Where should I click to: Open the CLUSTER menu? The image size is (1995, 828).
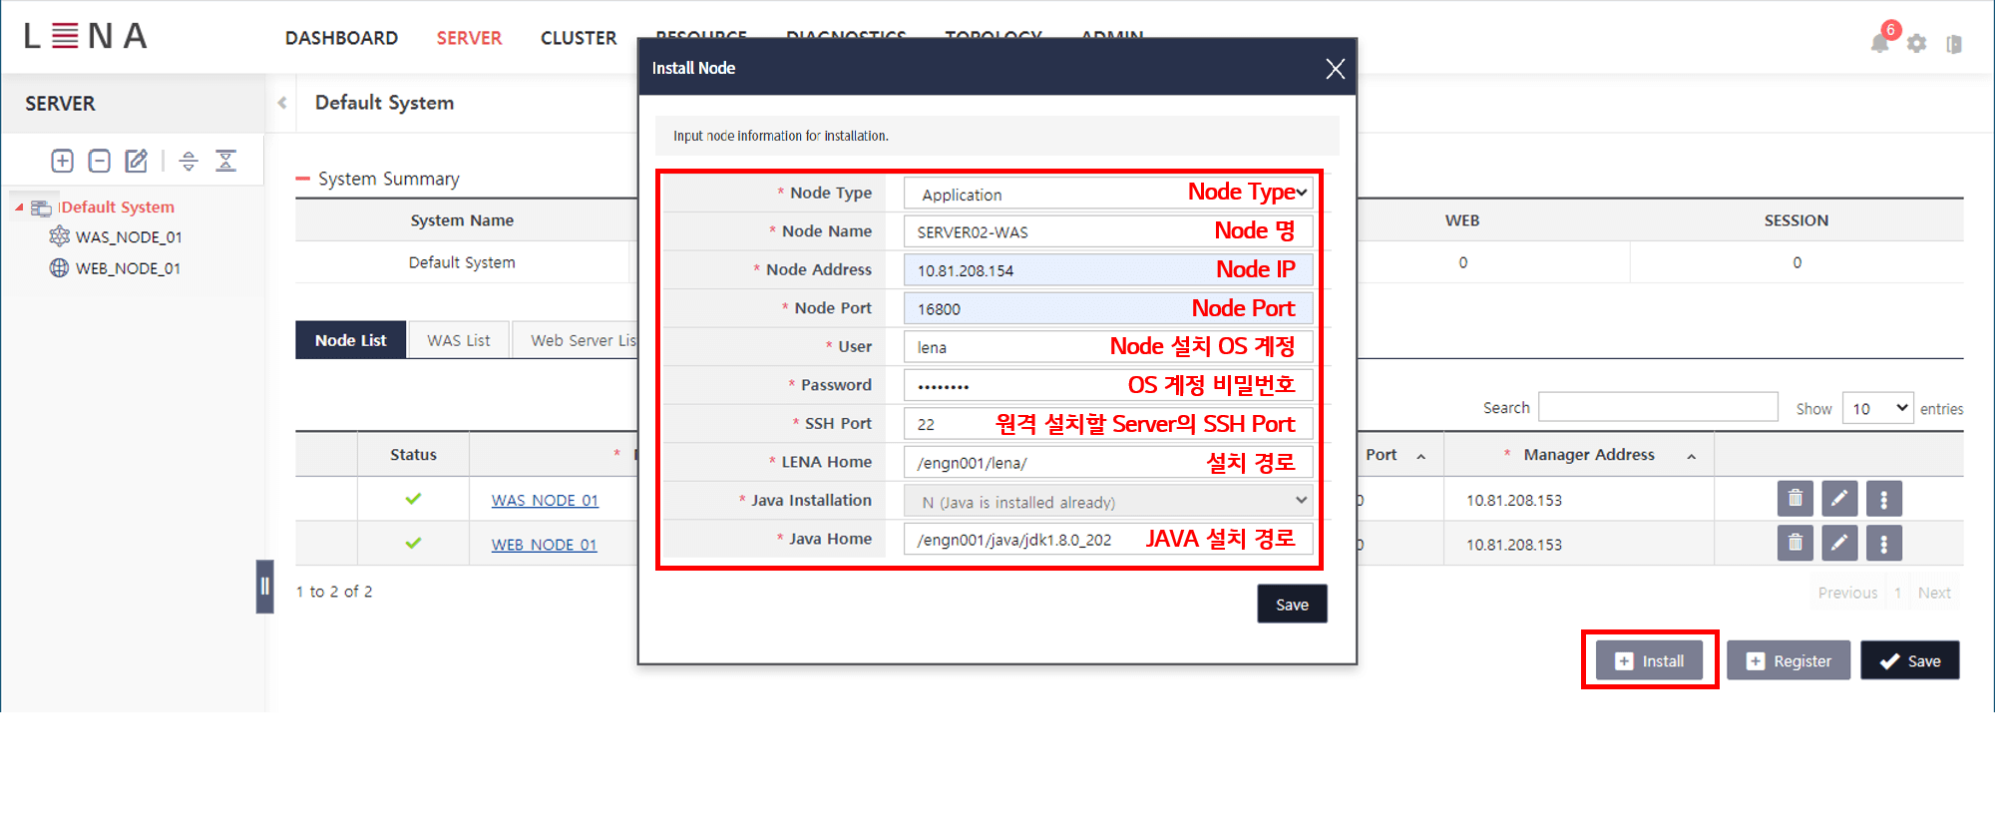coord(578,38)
